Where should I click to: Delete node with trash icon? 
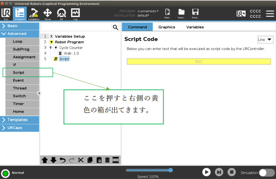[108, 160]
